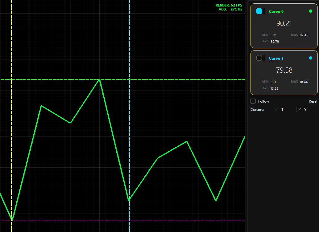This screenshot has width=319, height=232.
Task: Click the blue Curve 1 color dot
Action: point(311,58)
